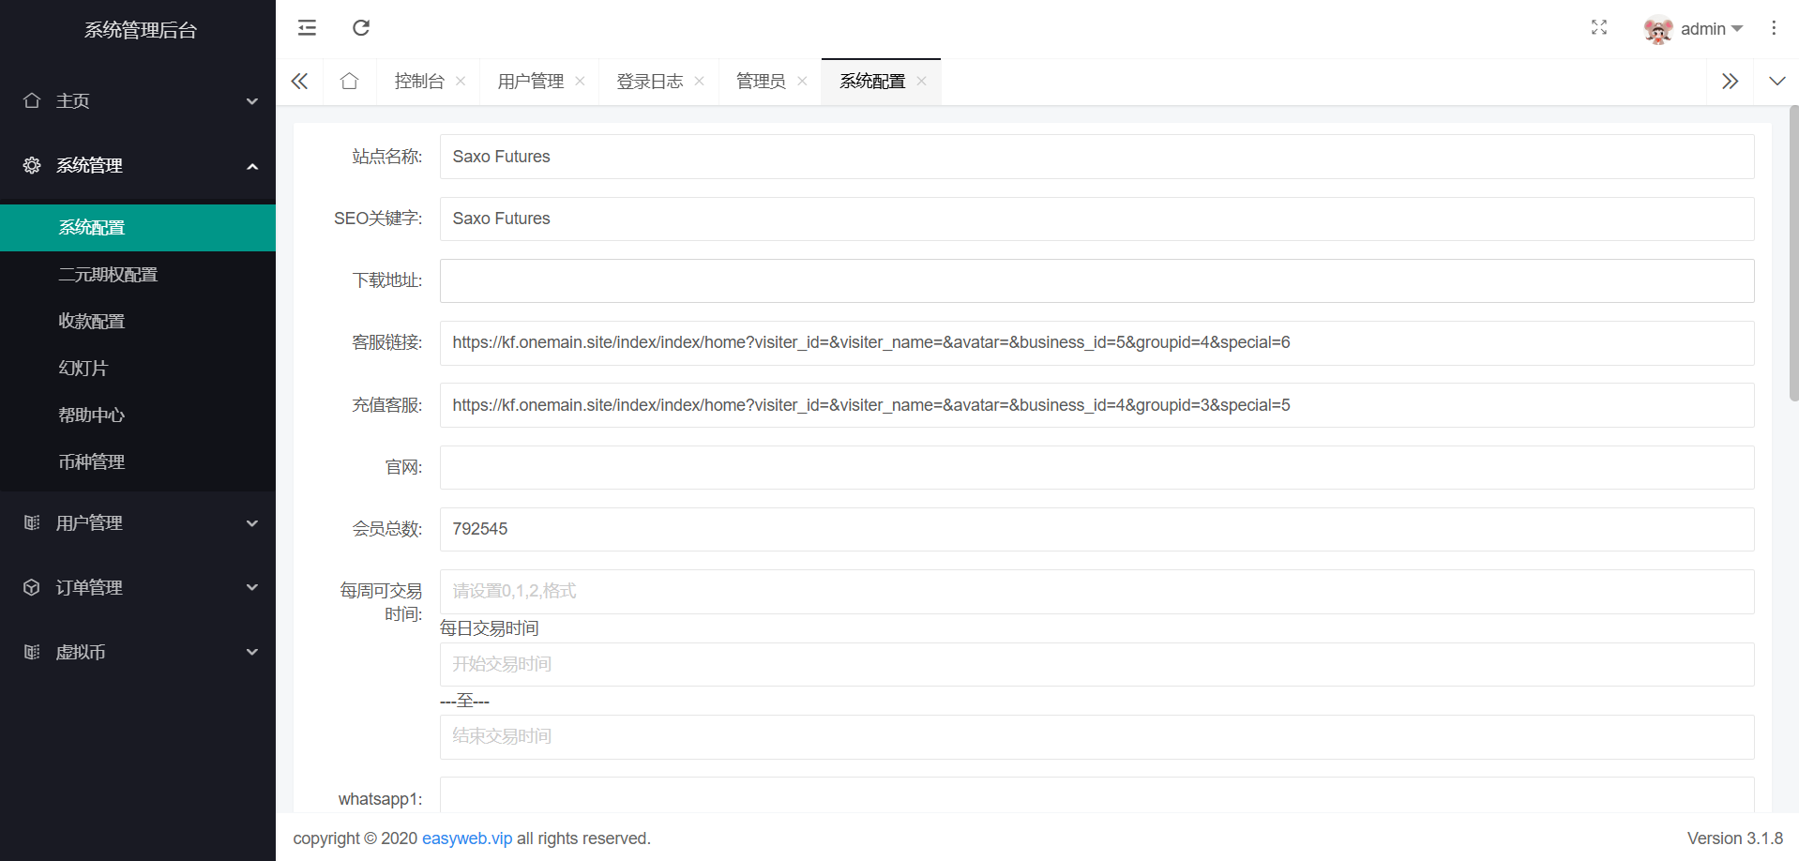
Task: Collapse the sidebar with the menu fold icon
Action: pos(307,28)
